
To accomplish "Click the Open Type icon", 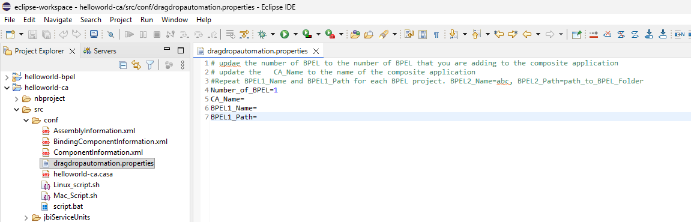I will tap(355, 34).
